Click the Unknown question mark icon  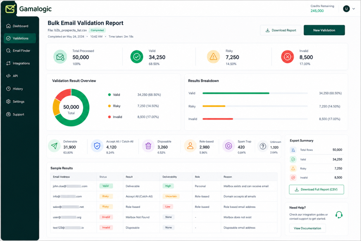tap(263, 146)
